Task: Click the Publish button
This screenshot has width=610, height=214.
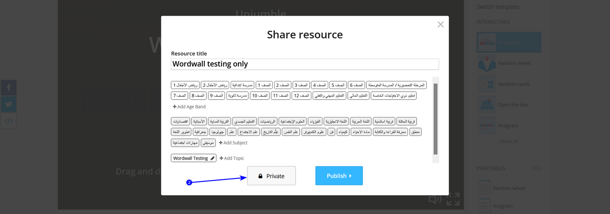Action: pyautogui.click(x=339, y=176)
